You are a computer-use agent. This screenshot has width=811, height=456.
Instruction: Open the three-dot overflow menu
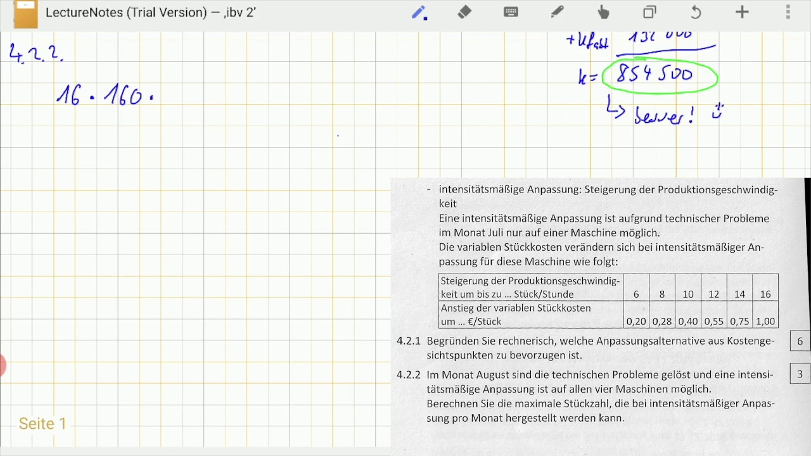[788, 13]
